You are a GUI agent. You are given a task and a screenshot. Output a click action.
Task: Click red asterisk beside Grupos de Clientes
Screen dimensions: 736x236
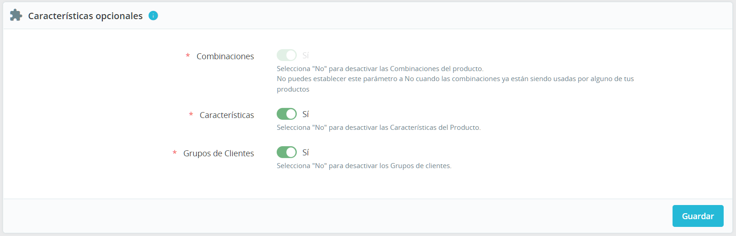[174, 153]
